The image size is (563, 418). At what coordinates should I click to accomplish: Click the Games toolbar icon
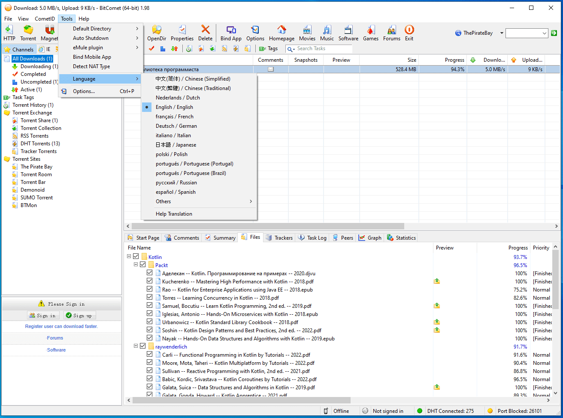click(371, 33)
